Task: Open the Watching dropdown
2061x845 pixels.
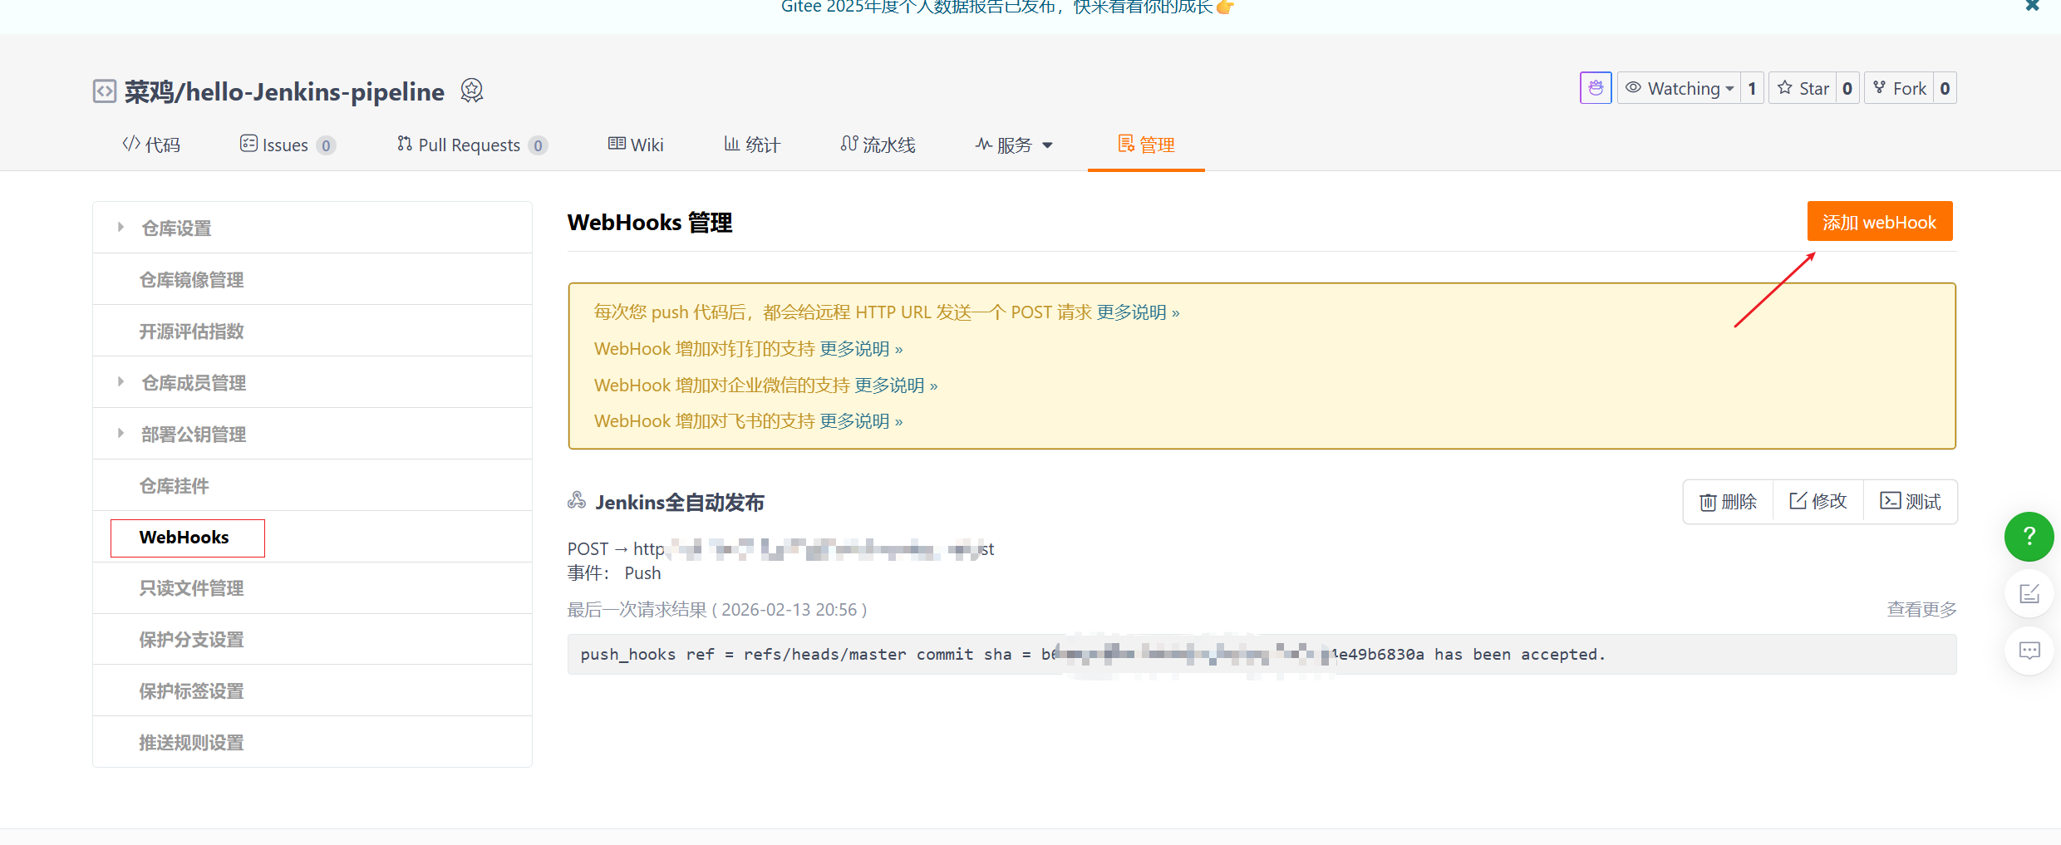Action: click(1680, 88)
